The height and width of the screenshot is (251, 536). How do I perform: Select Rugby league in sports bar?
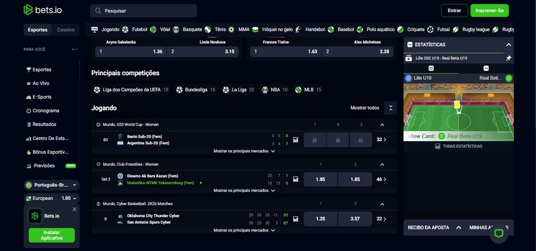471,30
